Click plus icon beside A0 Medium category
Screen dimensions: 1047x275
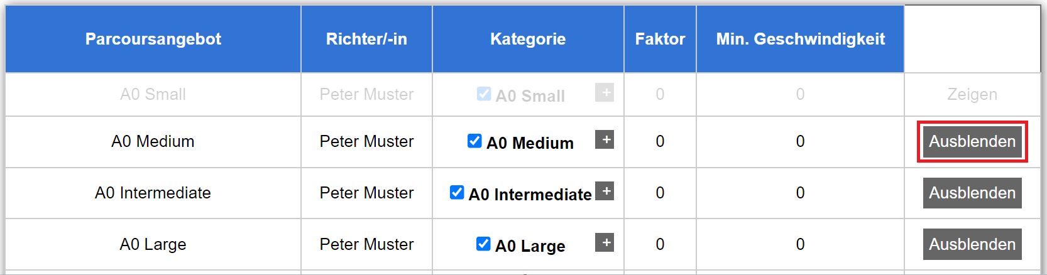click(604, 140)
